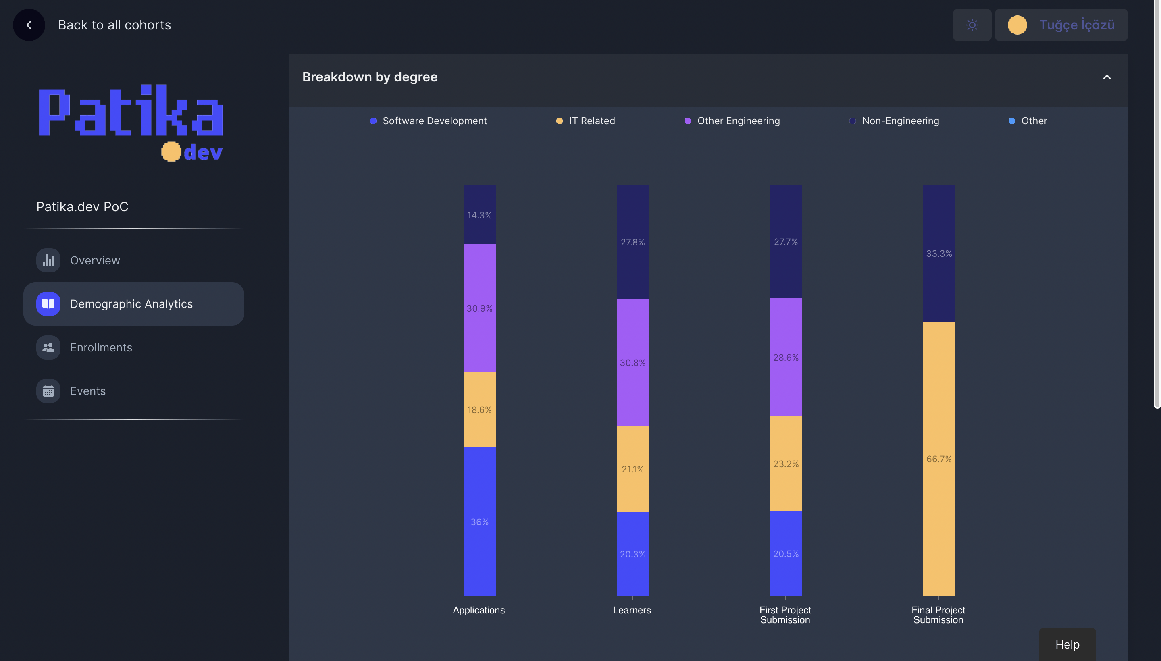Open the Enrollments menu item
1161x661 pixels.
tap(101, 347)
